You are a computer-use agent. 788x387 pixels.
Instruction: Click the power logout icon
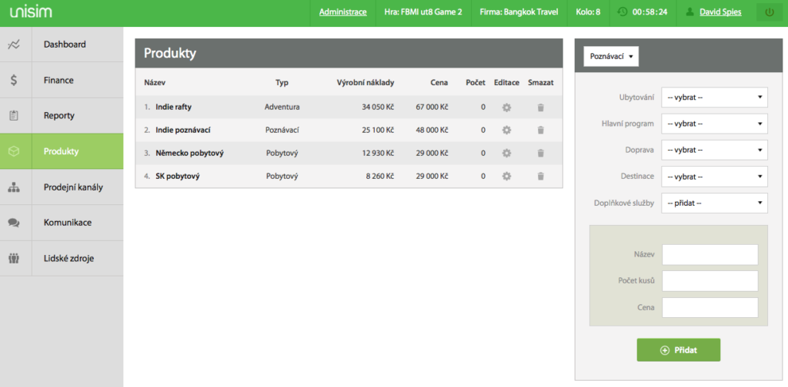(770, 12)
